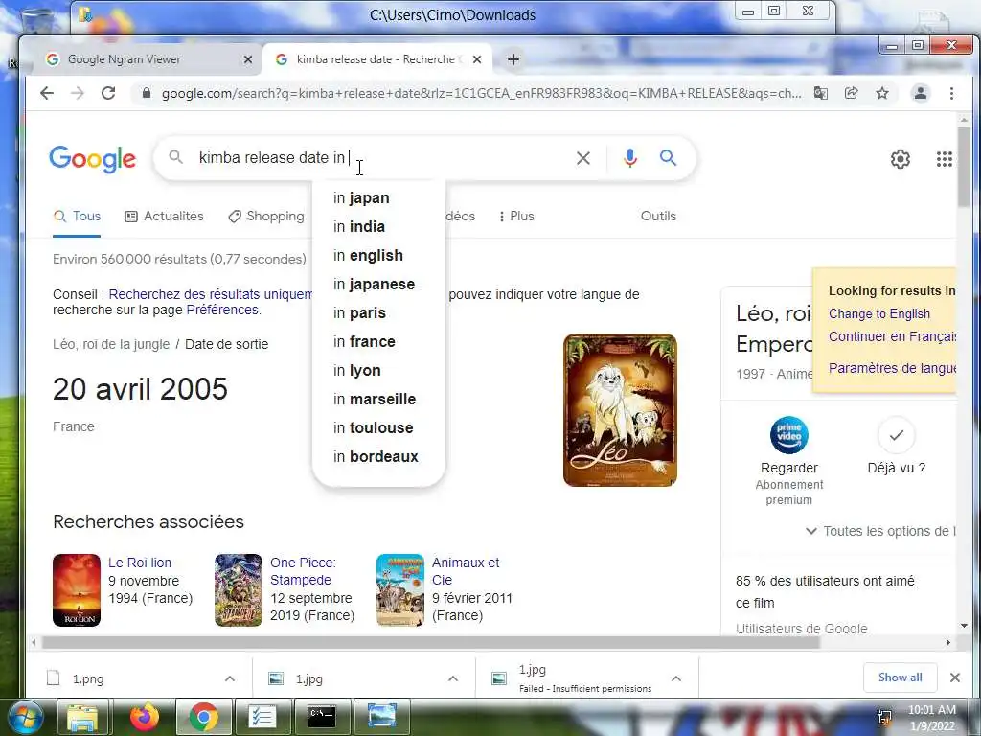
Task: Open Command Prompt taskbar icon
Action: coord(322,717)
